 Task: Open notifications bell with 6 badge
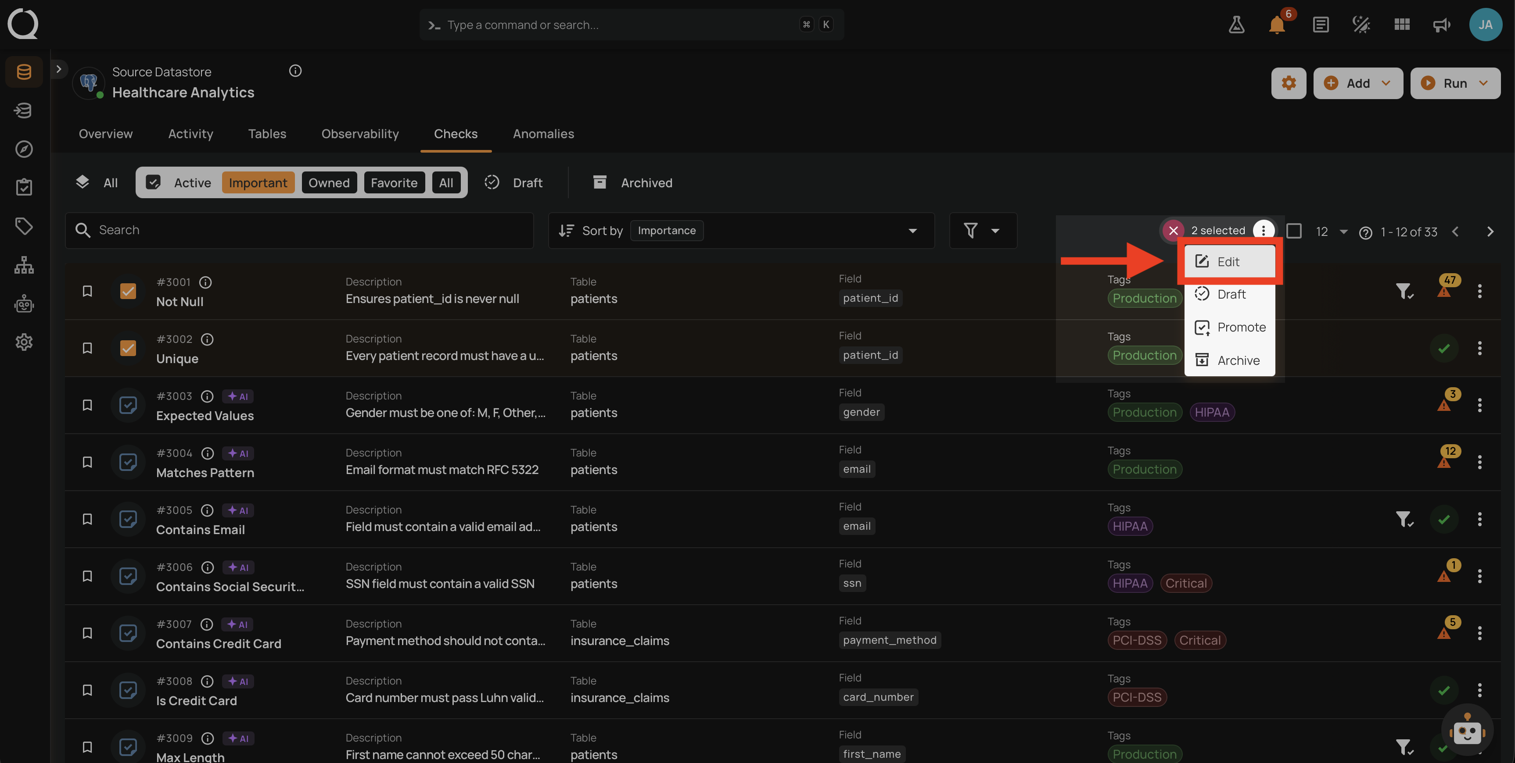click(1278, 25)
